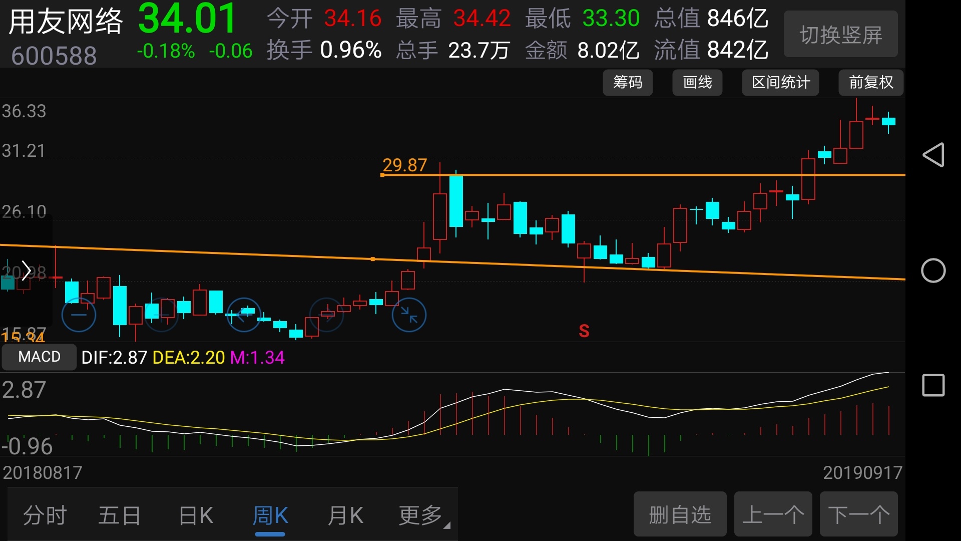Open 区间统计 interval statistics
Screen dimensions: 961x541
click(780, 82)
